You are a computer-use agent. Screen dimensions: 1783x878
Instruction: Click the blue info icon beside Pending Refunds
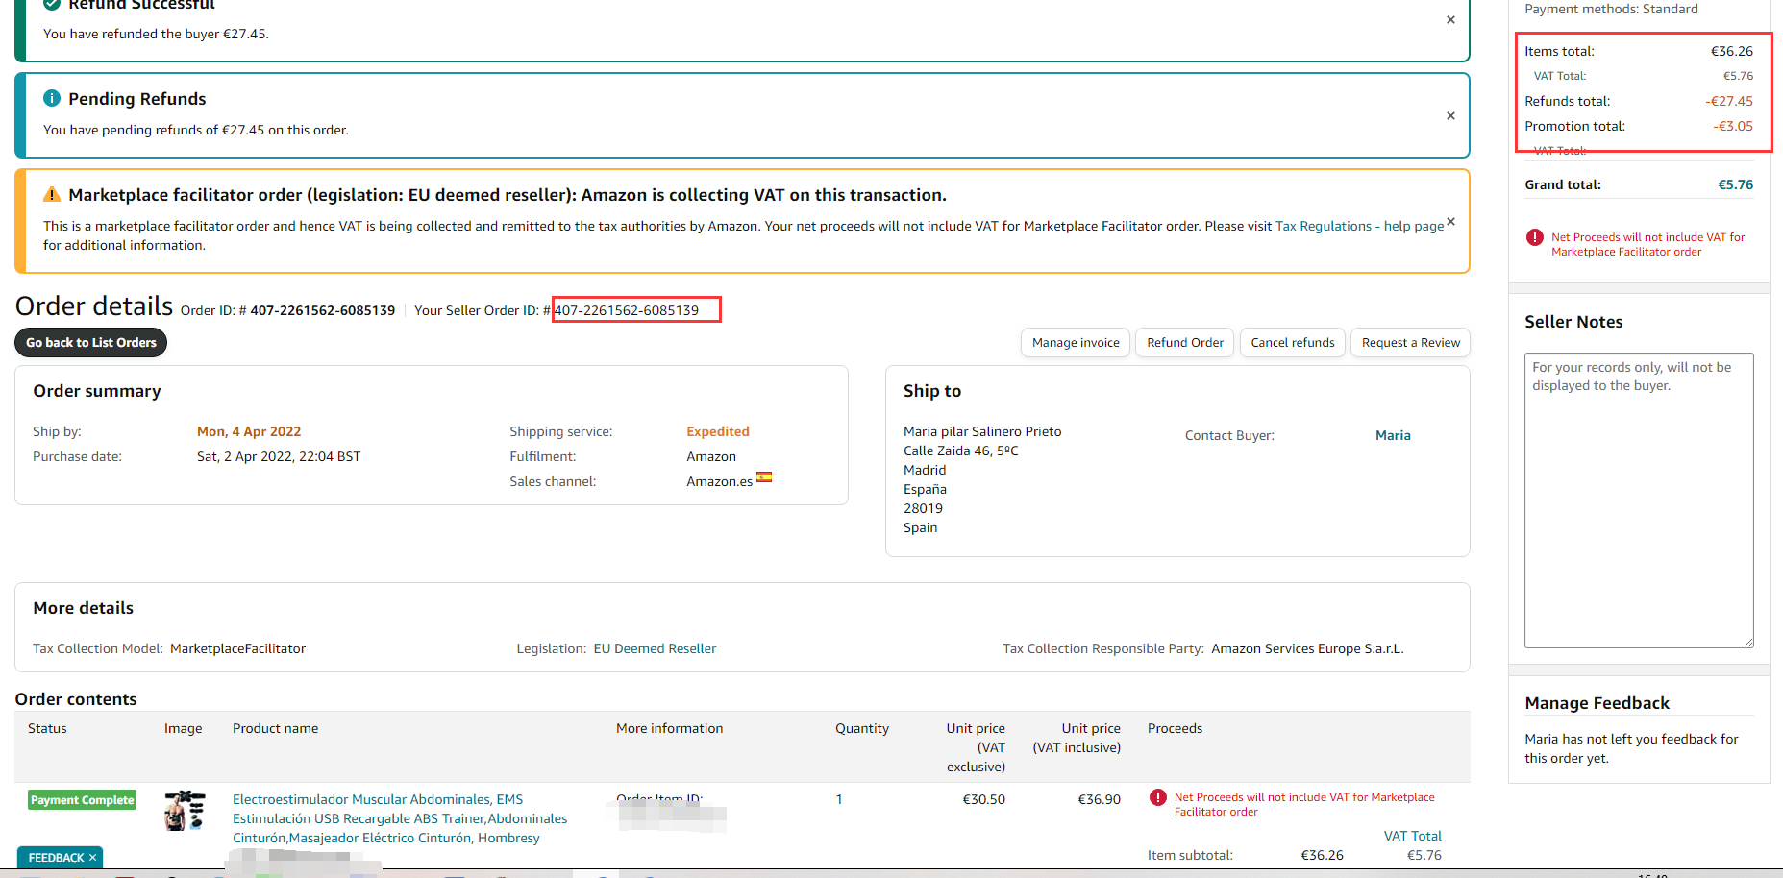click(52, 99)
